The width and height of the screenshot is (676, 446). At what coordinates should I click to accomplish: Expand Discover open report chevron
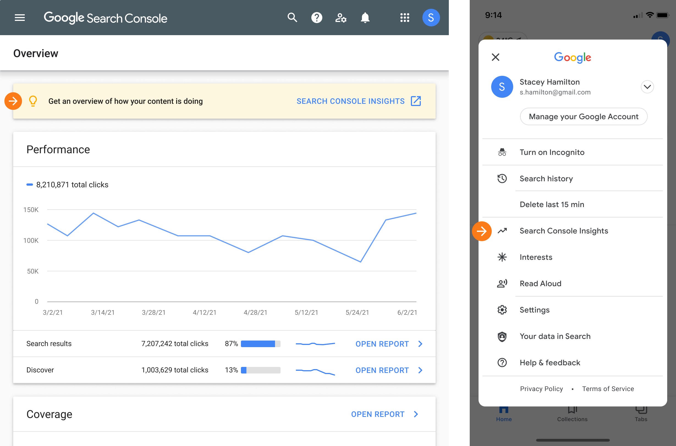click(420, 370)
